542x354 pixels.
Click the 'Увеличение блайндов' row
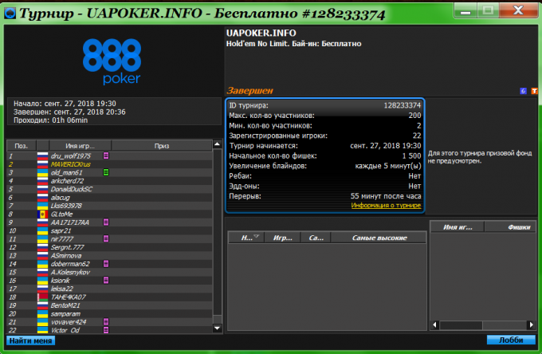coord(325,166)
